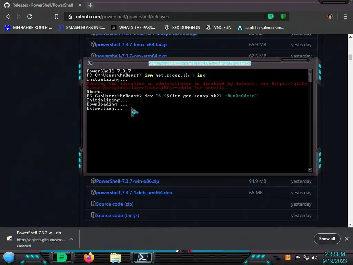The image size is (353, 265).
Task: Open the browser profile avatar
Action: [330, 17]
